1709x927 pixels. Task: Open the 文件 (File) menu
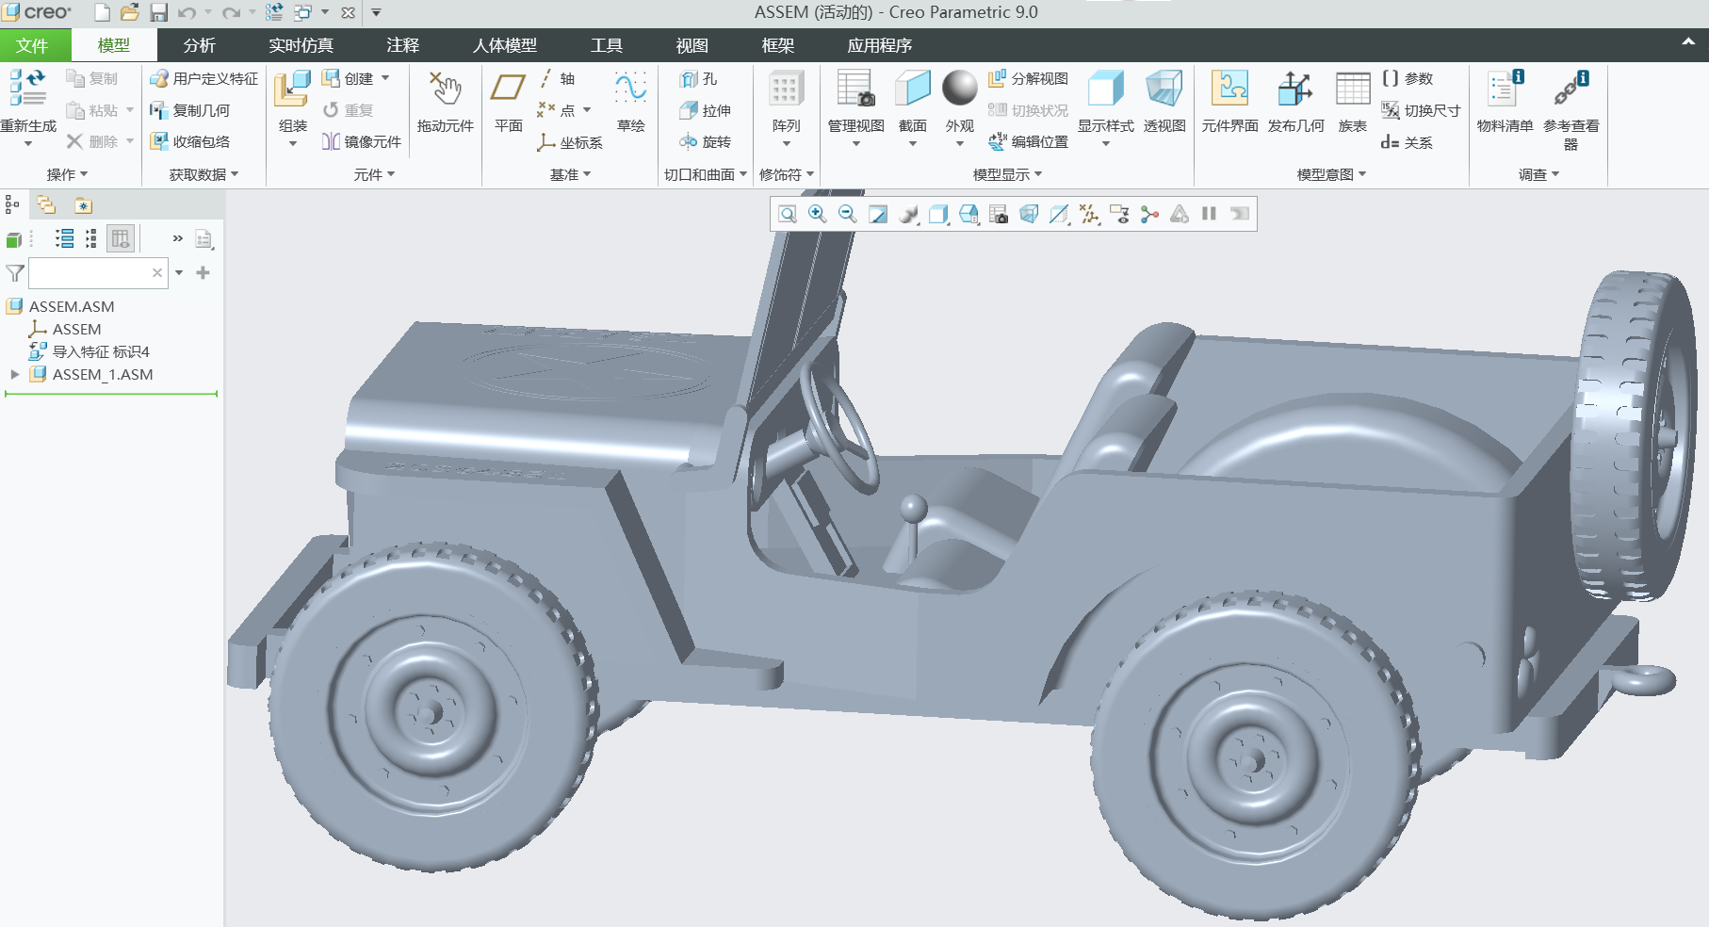[x=33, y=45]
